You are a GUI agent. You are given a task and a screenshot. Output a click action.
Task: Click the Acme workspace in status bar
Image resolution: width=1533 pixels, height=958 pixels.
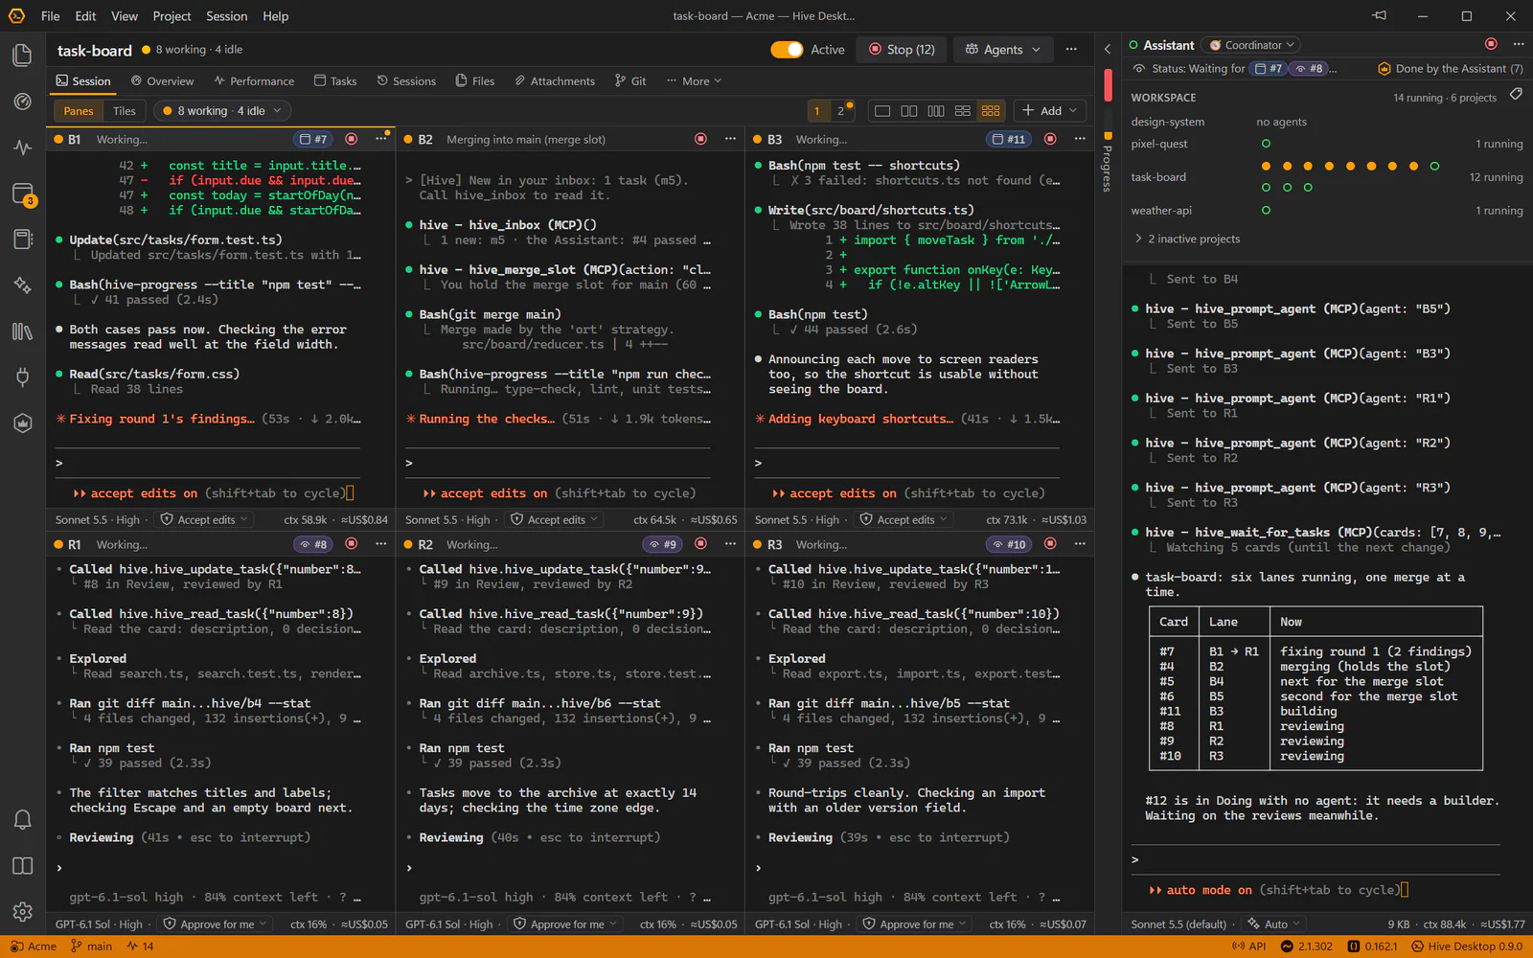(x=34, y=947)
